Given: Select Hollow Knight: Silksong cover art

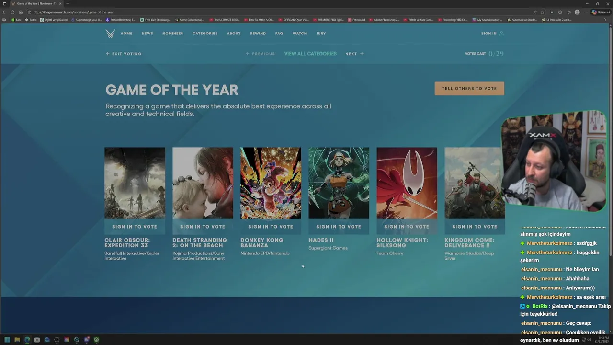Looking at the screenshot, I should point(407,183).
